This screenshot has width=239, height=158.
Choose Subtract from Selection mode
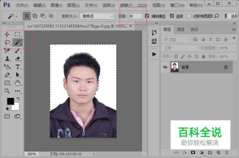(43, 16)
